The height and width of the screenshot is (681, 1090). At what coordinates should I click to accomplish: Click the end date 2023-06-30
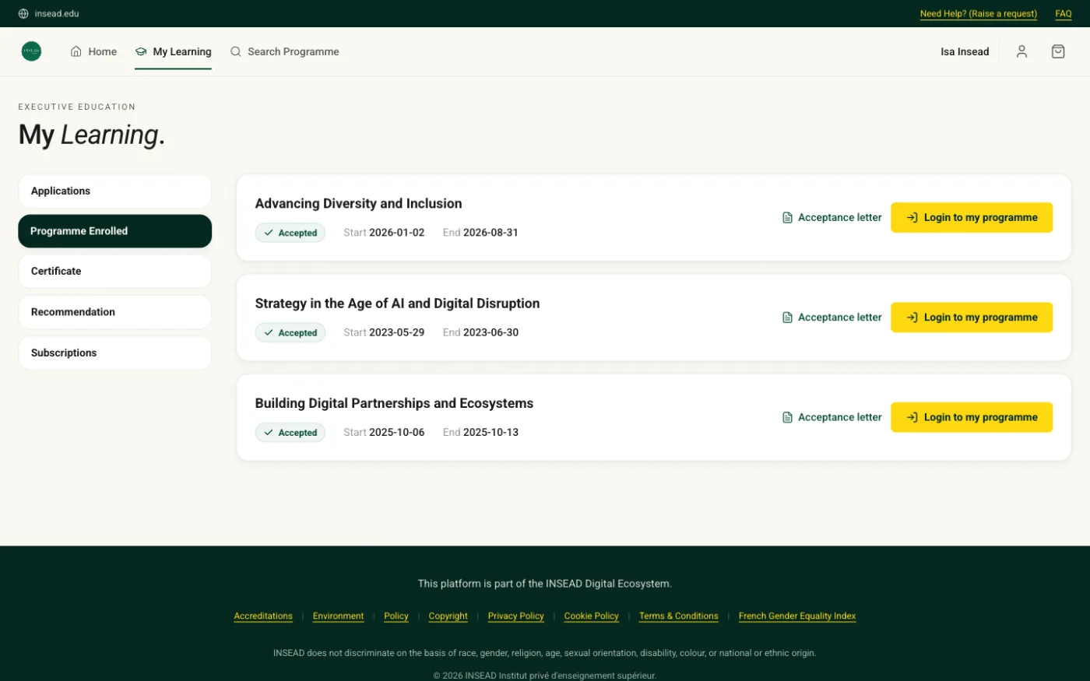[x=490, y=332]
